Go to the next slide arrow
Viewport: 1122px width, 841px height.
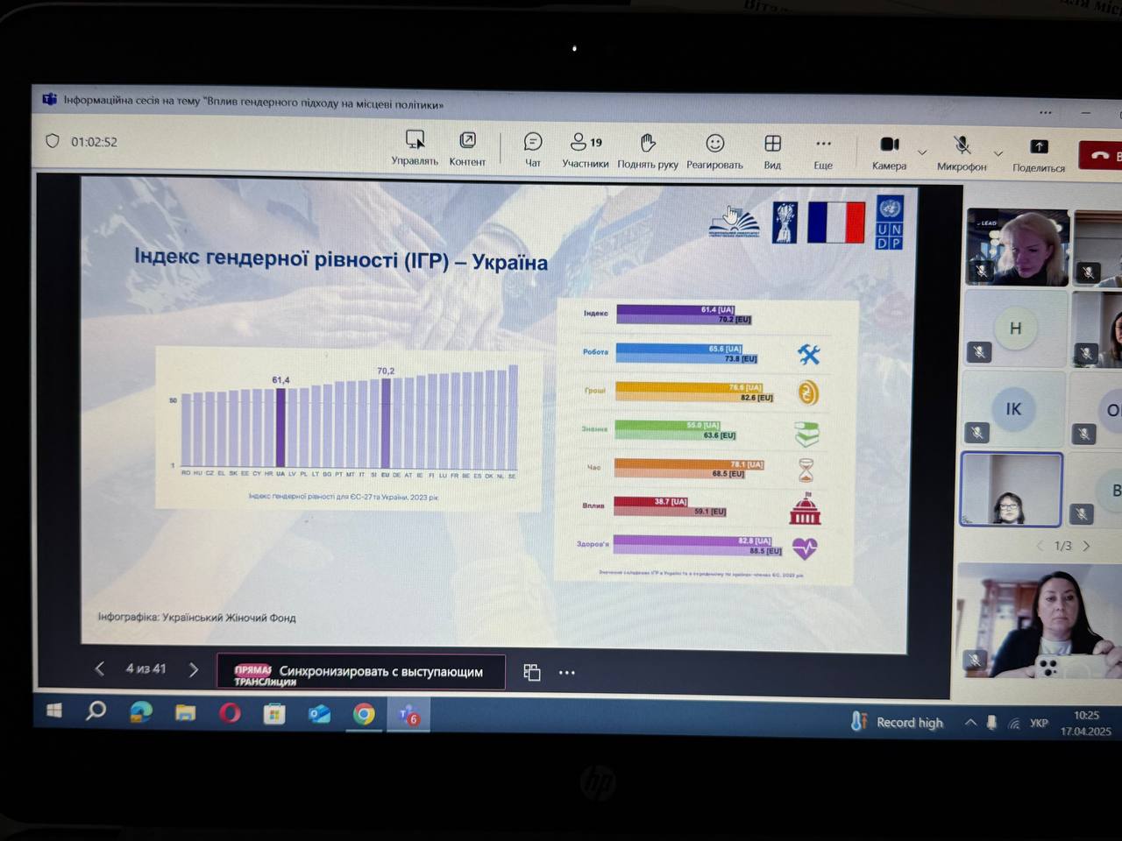coord(194,669)
